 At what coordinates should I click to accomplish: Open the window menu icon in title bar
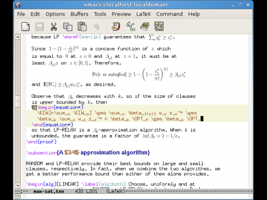tap(18, 4)
